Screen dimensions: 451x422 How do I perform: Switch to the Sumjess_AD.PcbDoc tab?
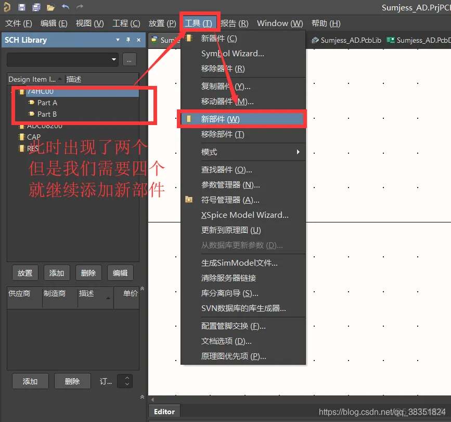[x=419, y=40]
